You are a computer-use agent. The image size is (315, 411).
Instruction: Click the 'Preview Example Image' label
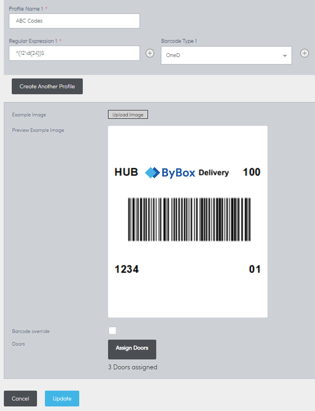point(38,130)
